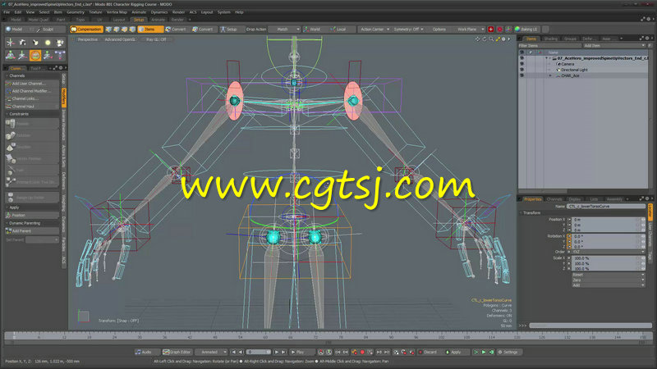Click the red plus icon in toolbar
Screen dimensions: 657x369
pyautogui.click(x=490, y=30)
